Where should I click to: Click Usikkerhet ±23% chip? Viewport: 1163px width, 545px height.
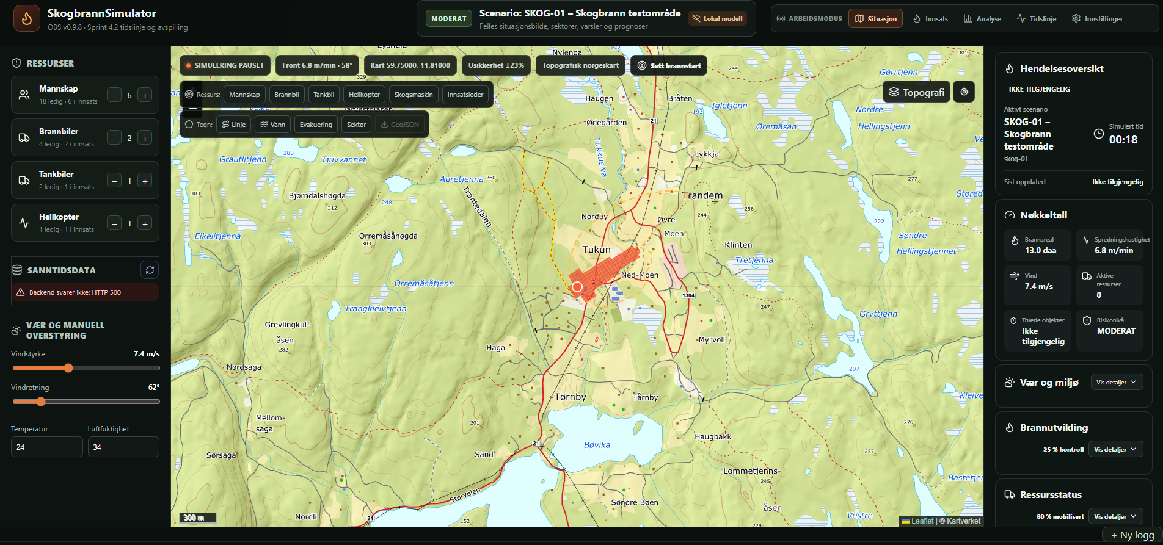[496, 65]
